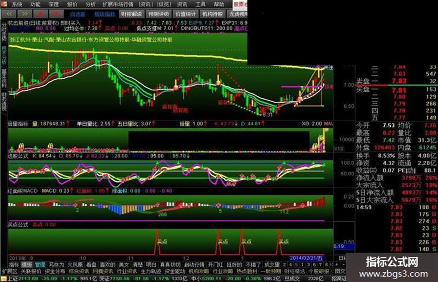Select the 技术分析 vertical side tab

[x=4, y=55]
